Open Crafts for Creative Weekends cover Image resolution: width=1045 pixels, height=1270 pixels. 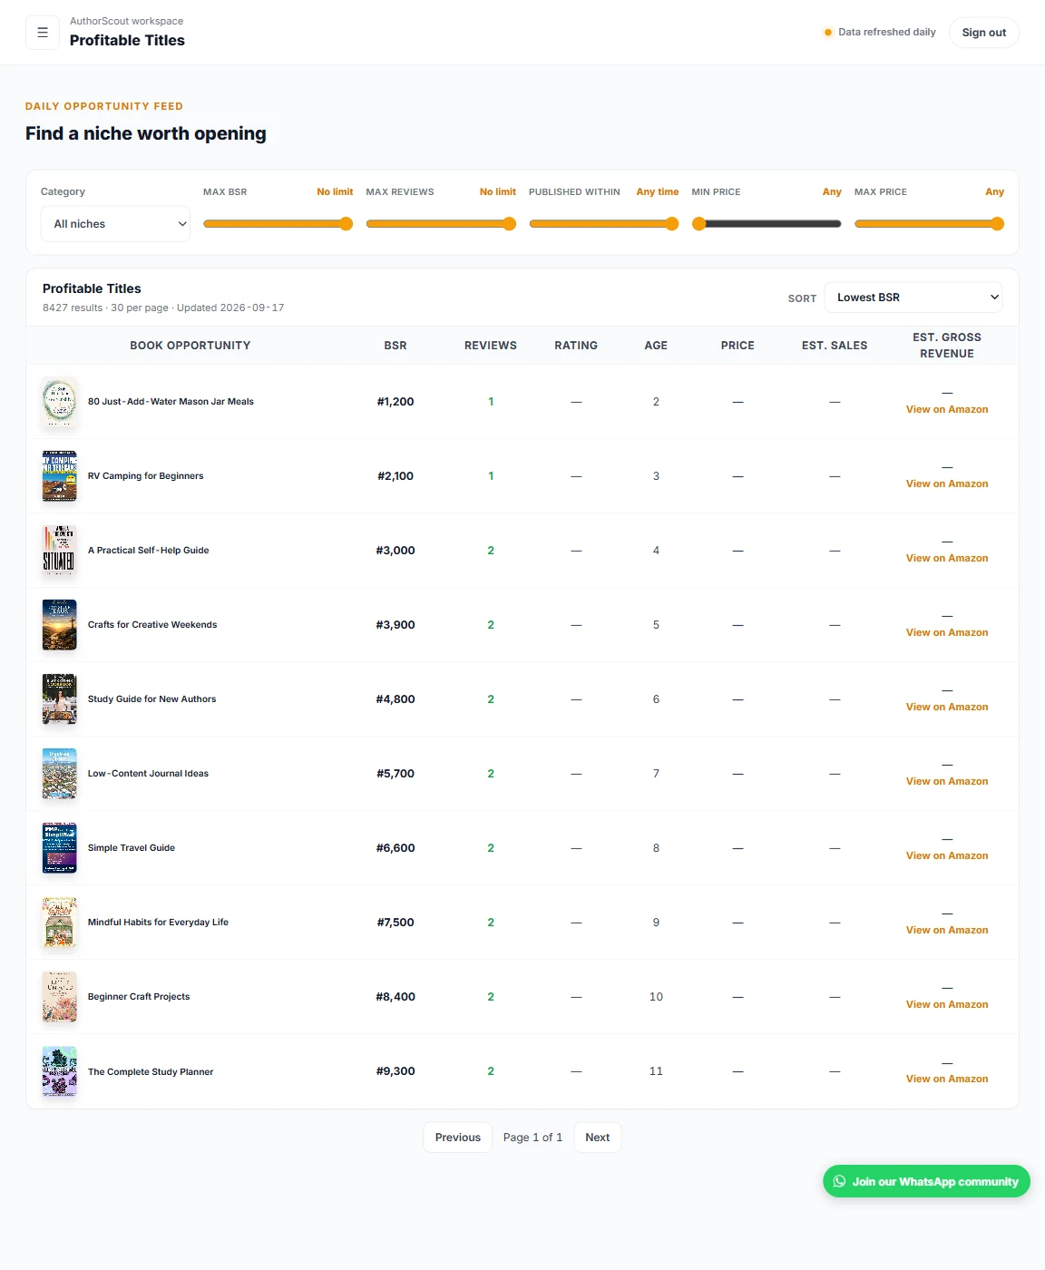(x=60, y=625)
